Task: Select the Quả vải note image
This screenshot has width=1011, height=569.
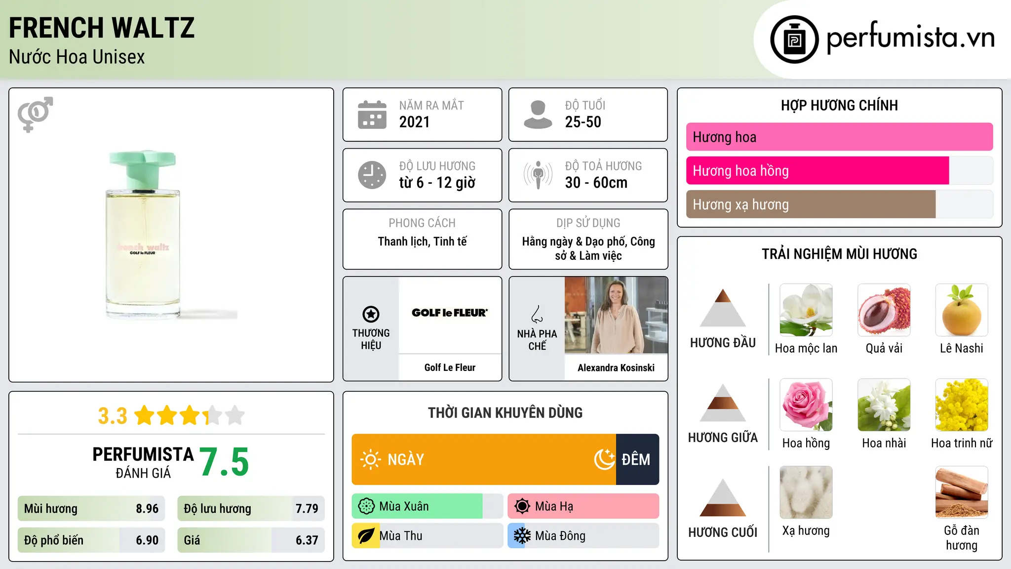Action: pyautogui.click(x=884, y=310)
